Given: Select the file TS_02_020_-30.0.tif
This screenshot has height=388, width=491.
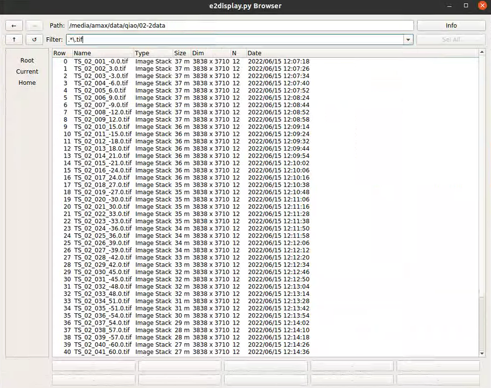Looking at the screenshot, I should click(x=103, y=199).
